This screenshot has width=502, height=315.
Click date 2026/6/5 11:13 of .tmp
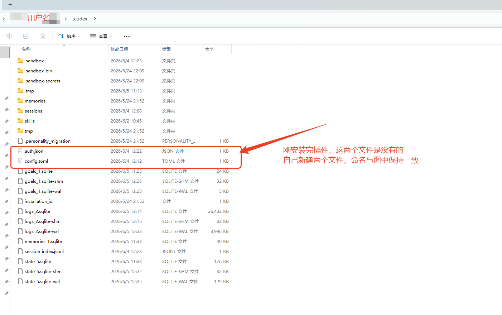[126, 91]
